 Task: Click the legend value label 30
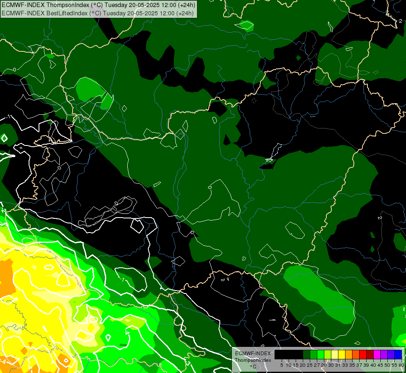click(x=331, y=365)
